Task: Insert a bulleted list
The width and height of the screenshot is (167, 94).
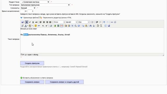Action: (92, 22)
